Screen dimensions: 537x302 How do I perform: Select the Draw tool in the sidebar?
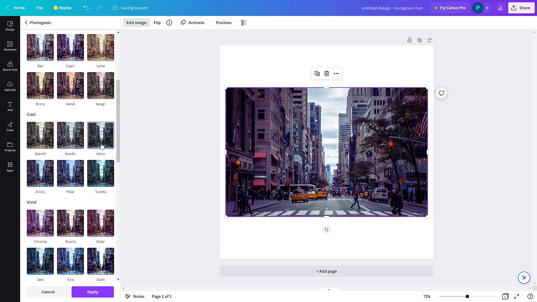[x=10, y=127]
